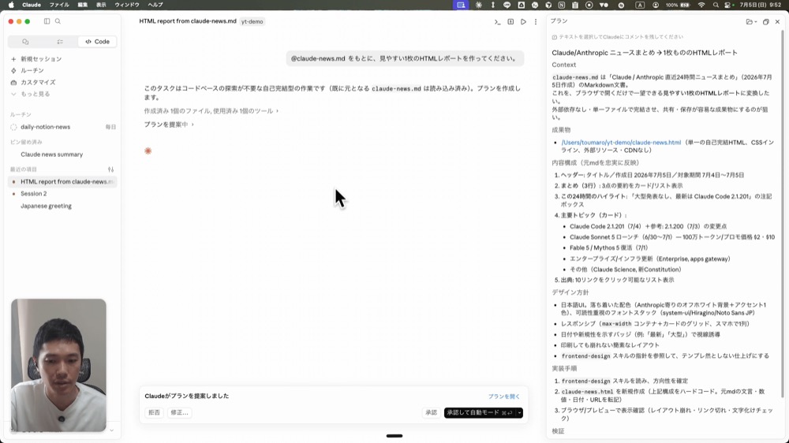The image size is (789, 443).
Task: Open the ヘルプ menu
Action: [x=155, y=5]
